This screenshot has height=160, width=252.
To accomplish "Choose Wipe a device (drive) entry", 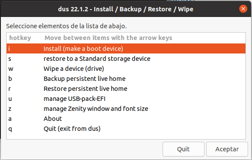I will 126,69.
